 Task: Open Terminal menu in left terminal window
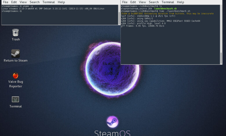pyautogui.click(x=49, y=2)
